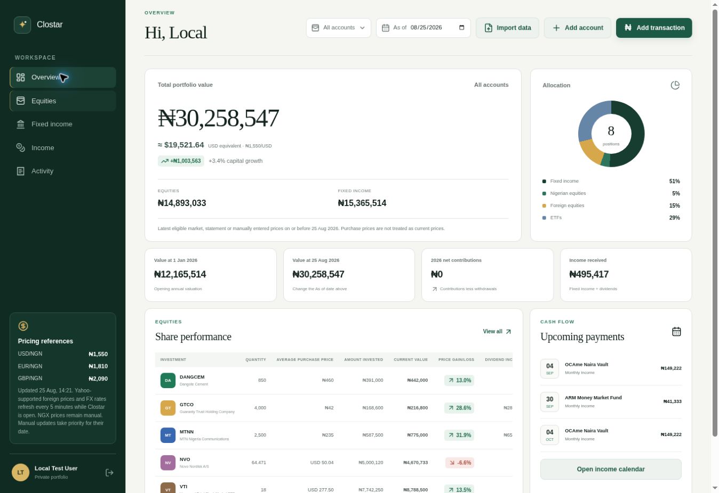Click the 13.0% gain badge for DANGCEM

(459, 380)
